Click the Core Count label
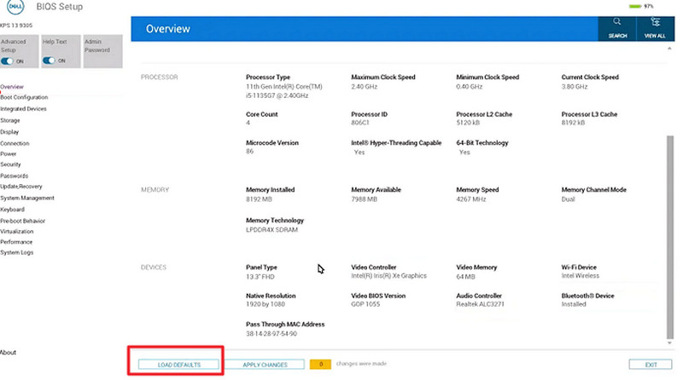Viewport: 683px width, 380px height. [x=262, y=114]
